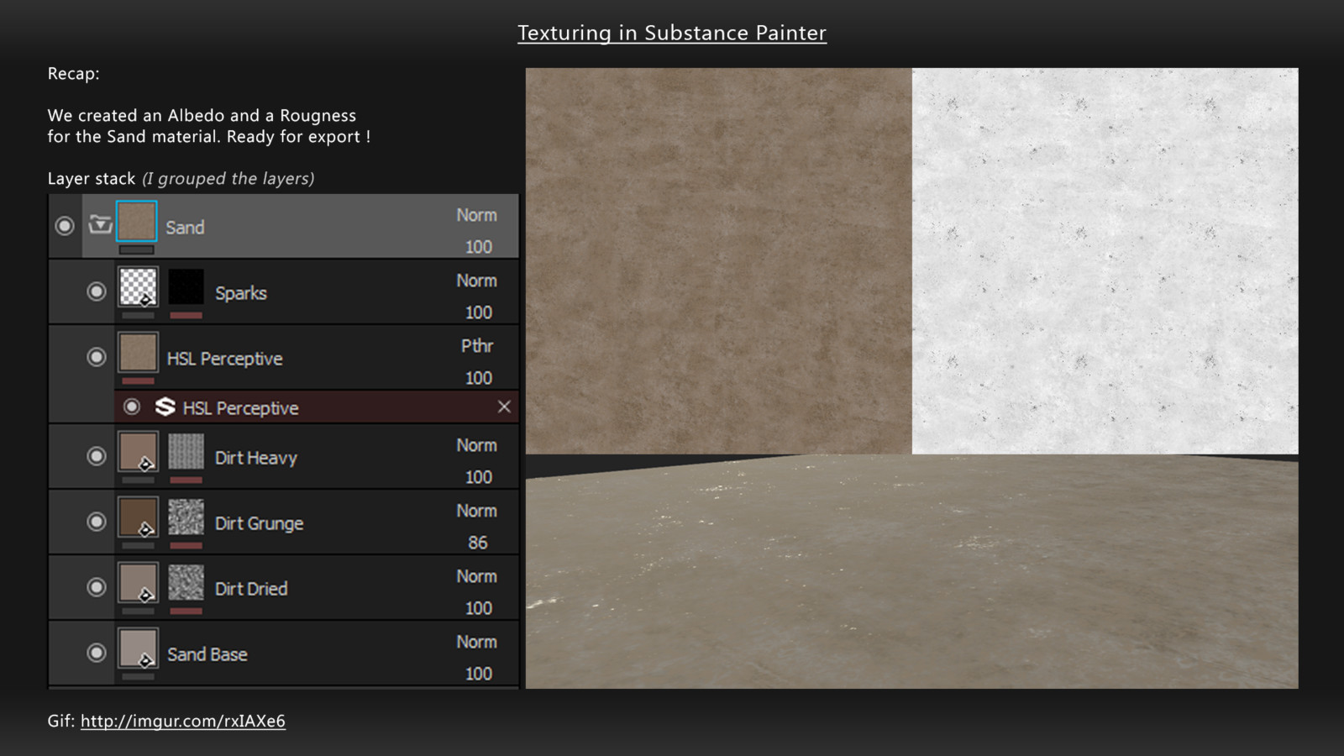This screenshot has width=1344, height=756.
Task: Select the Dirt Grunge mask thumbnail
Action: click(x=186, y=517)
